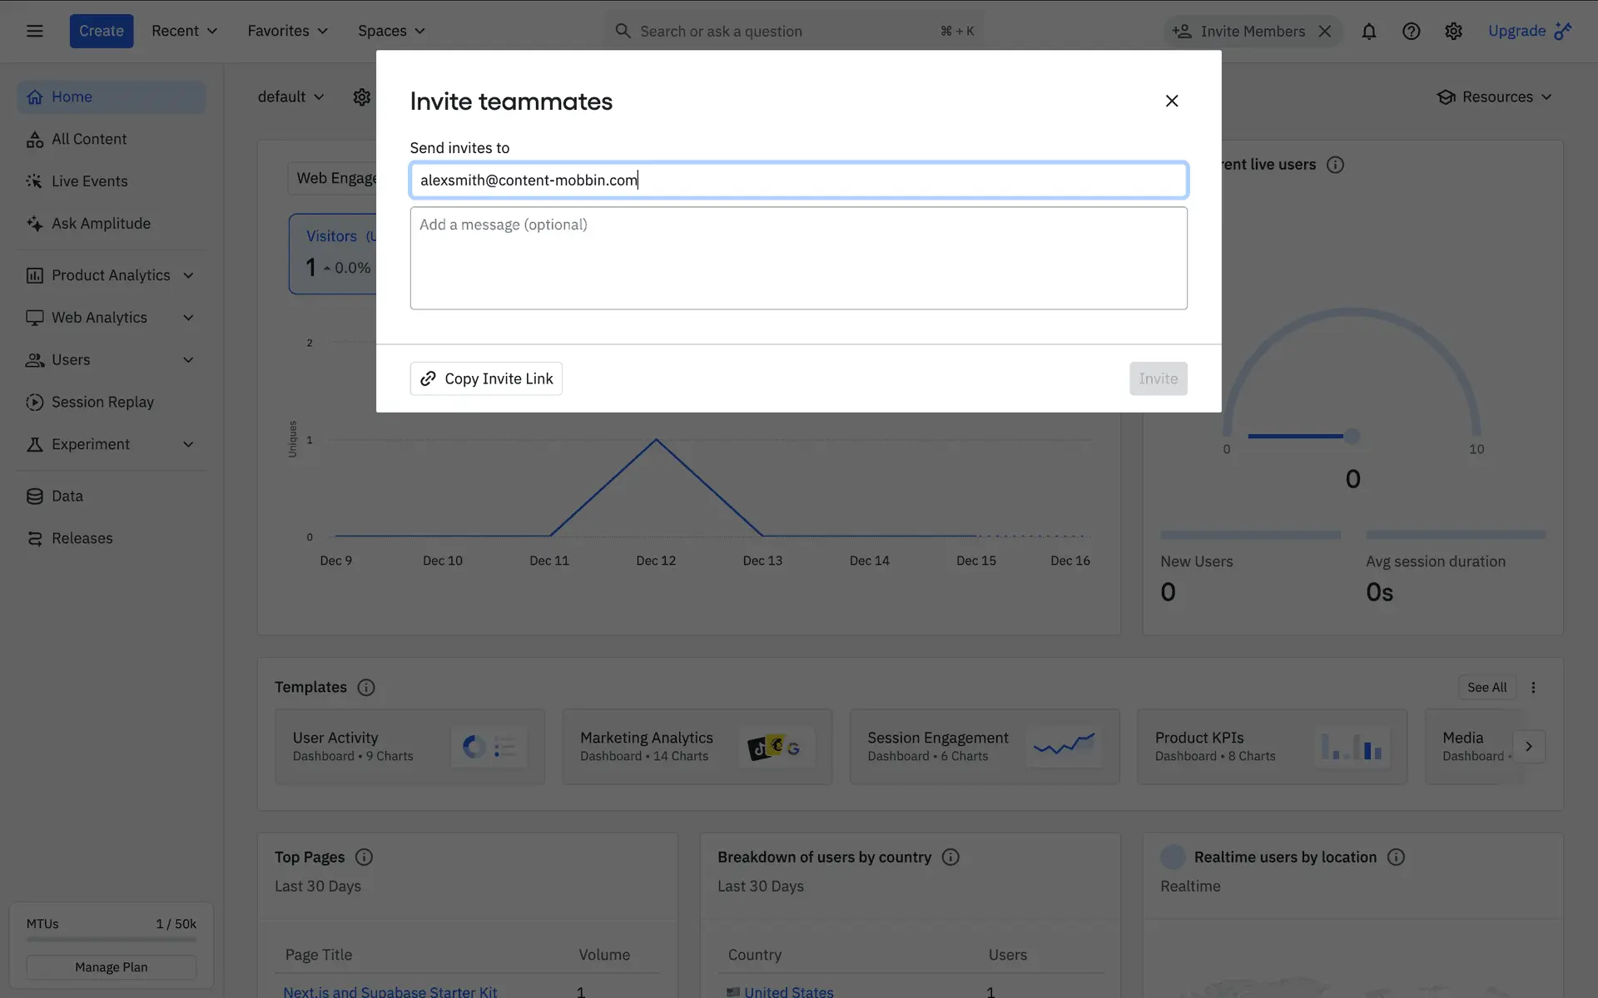Open settings gear in top bar
This screenshot has width=1598, height=998.
pyautogui.click(x=1453, y=32)
